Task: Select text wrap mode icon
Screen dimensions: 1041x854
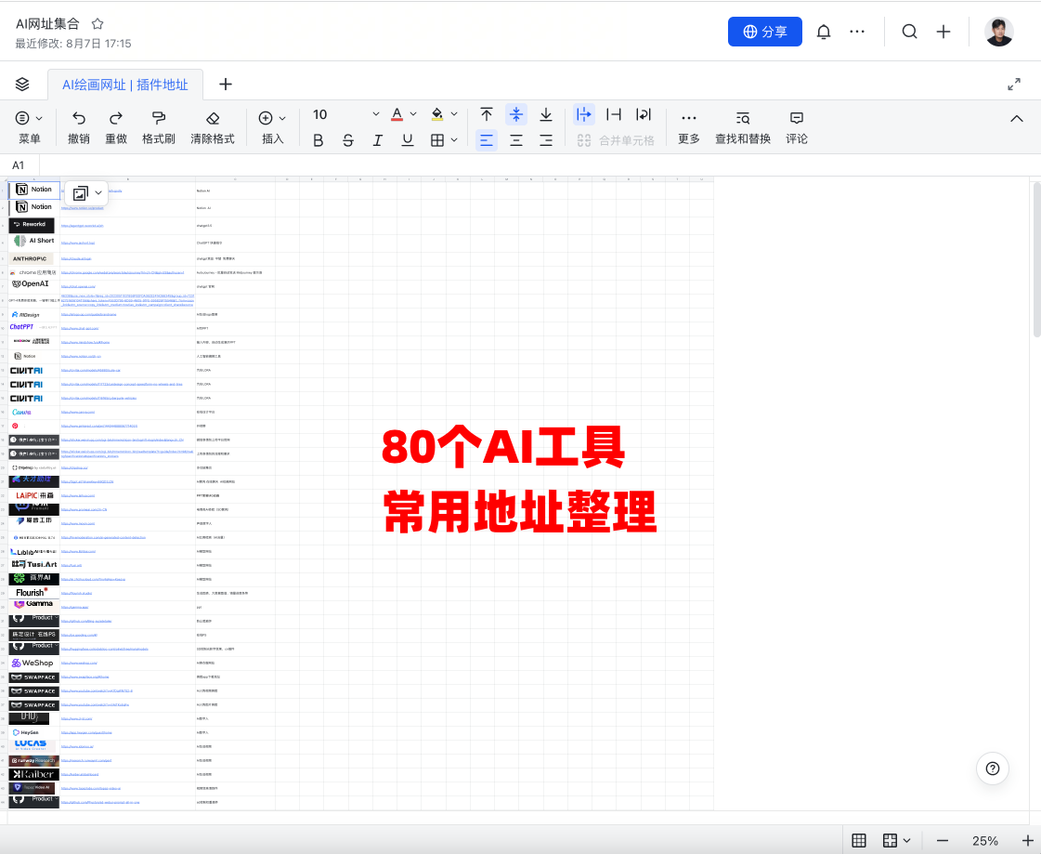Action: point(644,114)
